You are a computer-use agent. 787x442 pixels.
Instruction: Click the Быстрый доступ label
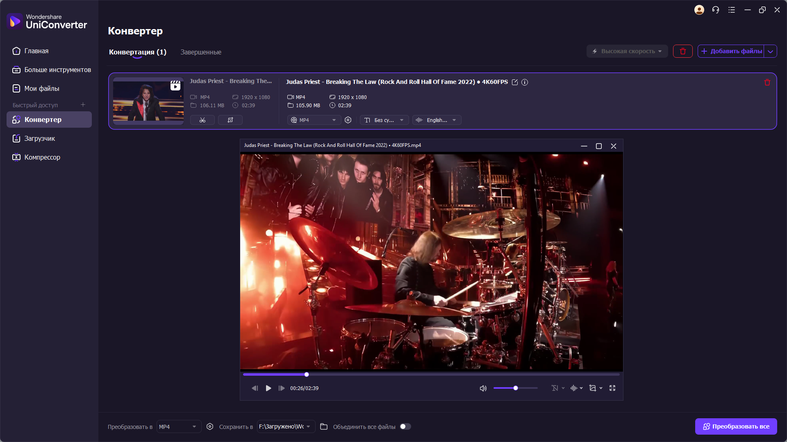(x=35, y=105)
